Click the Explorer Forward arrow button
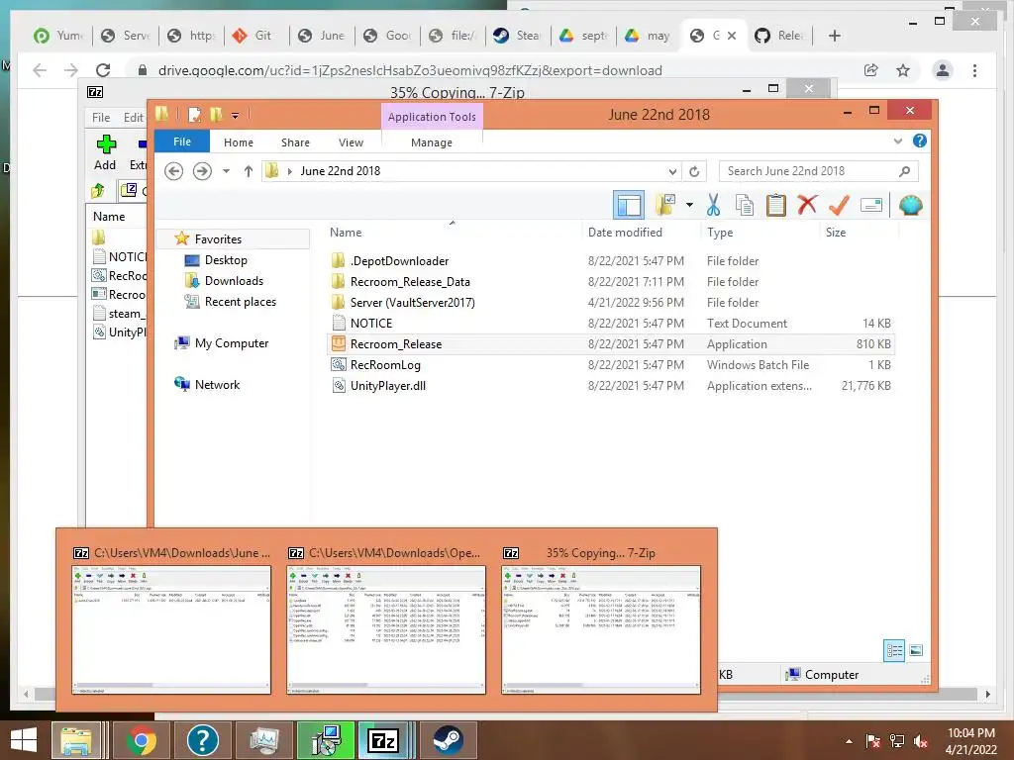This screenshot has height=760, width=1014. [x=202, y=171]
